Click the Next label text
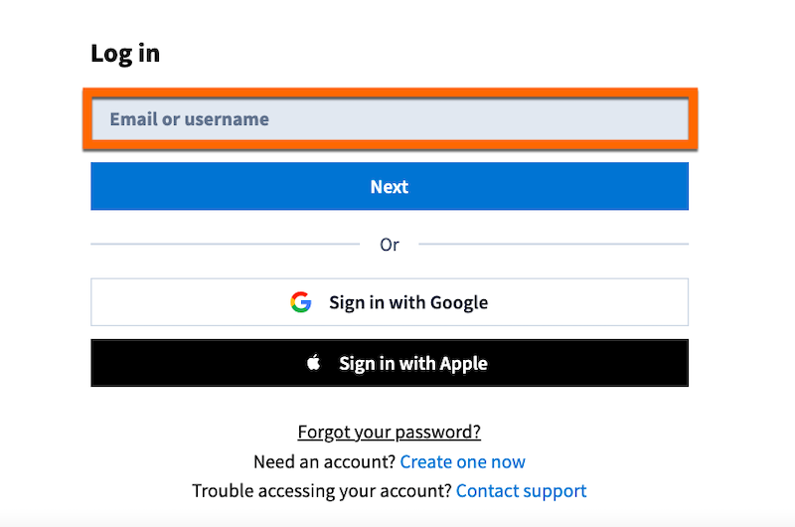The height and width of the screenshot is (527, 795). pyautogui.click(x=390, y=187)
